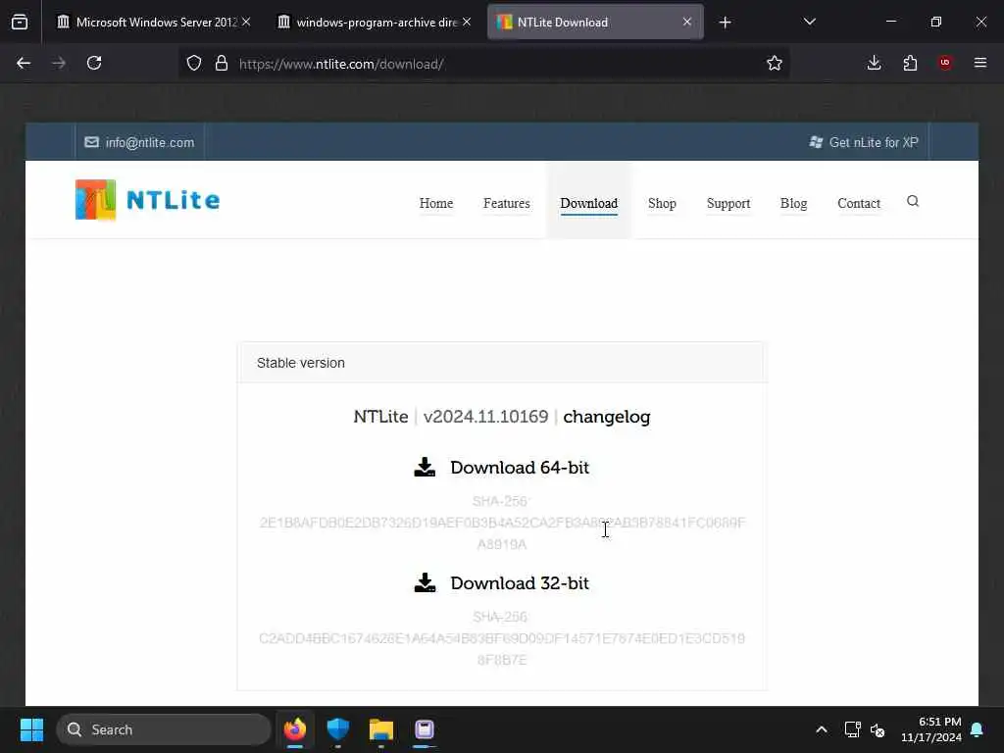Click the Get nLite for XP link
The image size is (1004, 753).
(864, 142)
